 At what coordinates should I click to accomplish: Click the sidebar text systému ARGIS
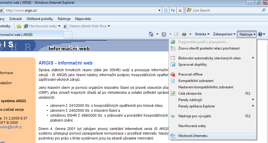[14, 101]
